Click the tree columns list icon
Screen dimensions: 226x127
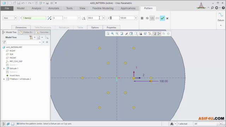coord(38,37)
